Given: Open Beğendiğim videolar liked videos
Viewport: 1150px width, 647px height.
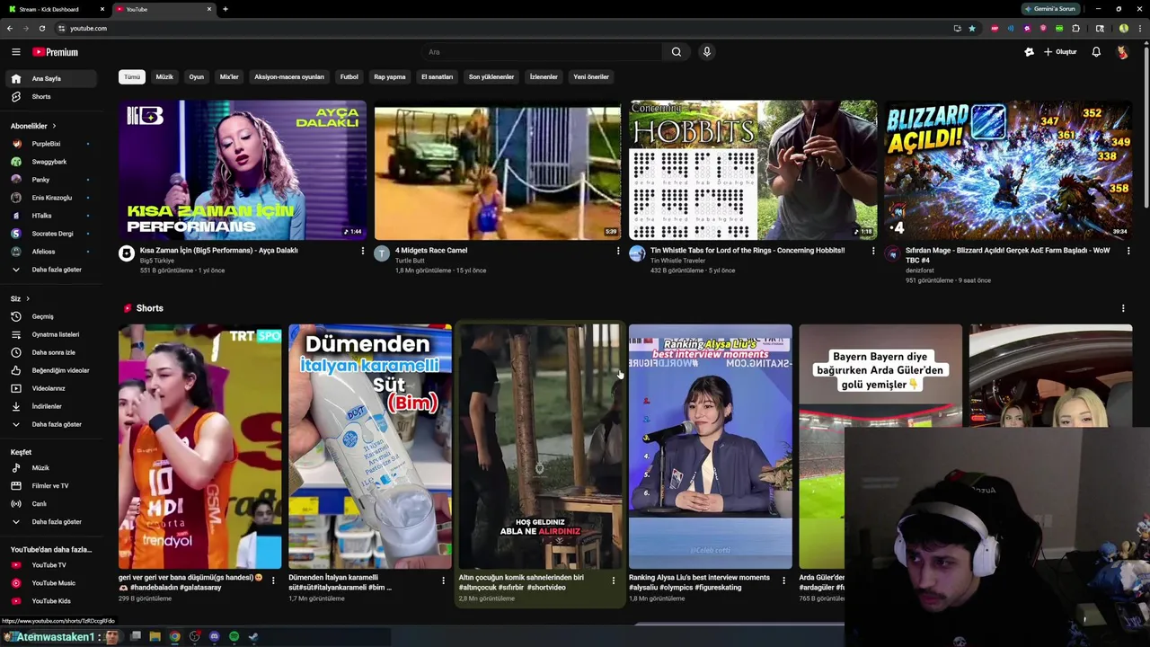Looking at the screenshot, I should click(50, 370).
